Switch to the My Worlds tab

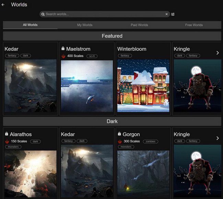pos(85,25)
